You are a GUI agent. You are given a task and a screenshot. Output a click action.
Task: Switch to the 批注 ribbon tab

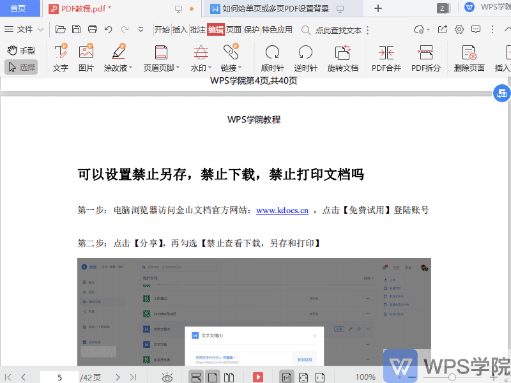click(x=198, y=29)
